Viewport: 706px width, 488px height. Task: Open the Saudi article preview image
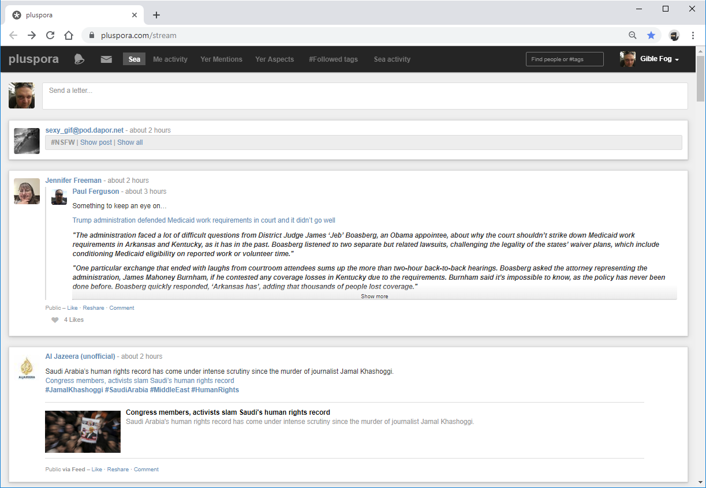[x=83, y=431]
